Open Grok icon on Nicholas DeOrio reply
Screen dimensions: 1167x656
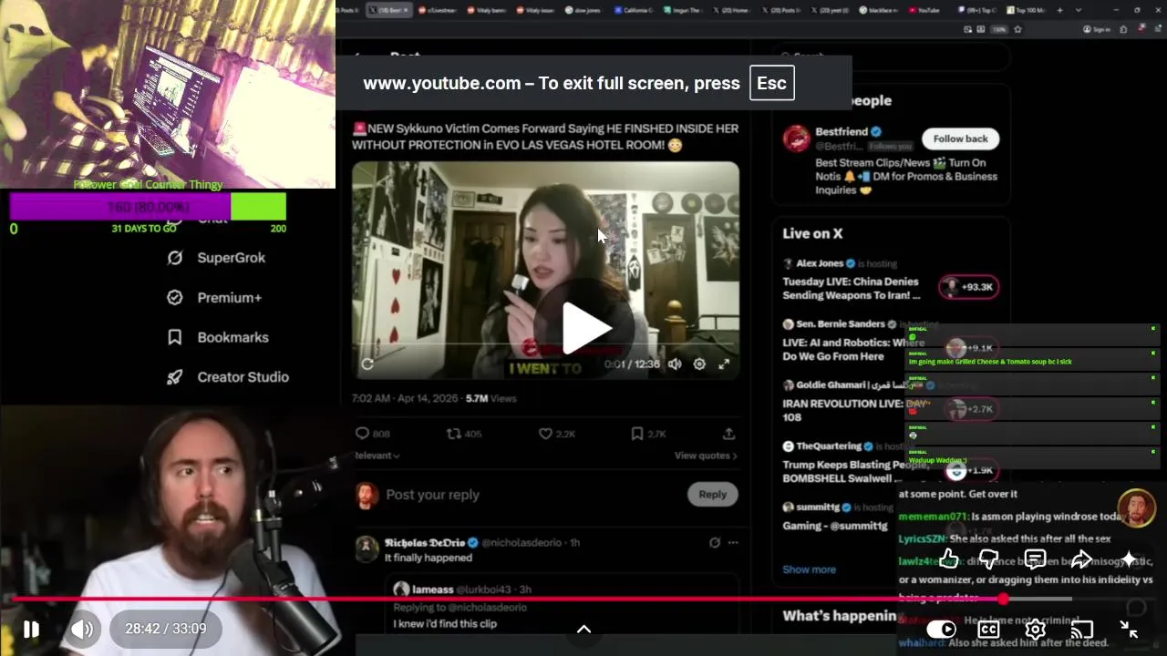714,543
